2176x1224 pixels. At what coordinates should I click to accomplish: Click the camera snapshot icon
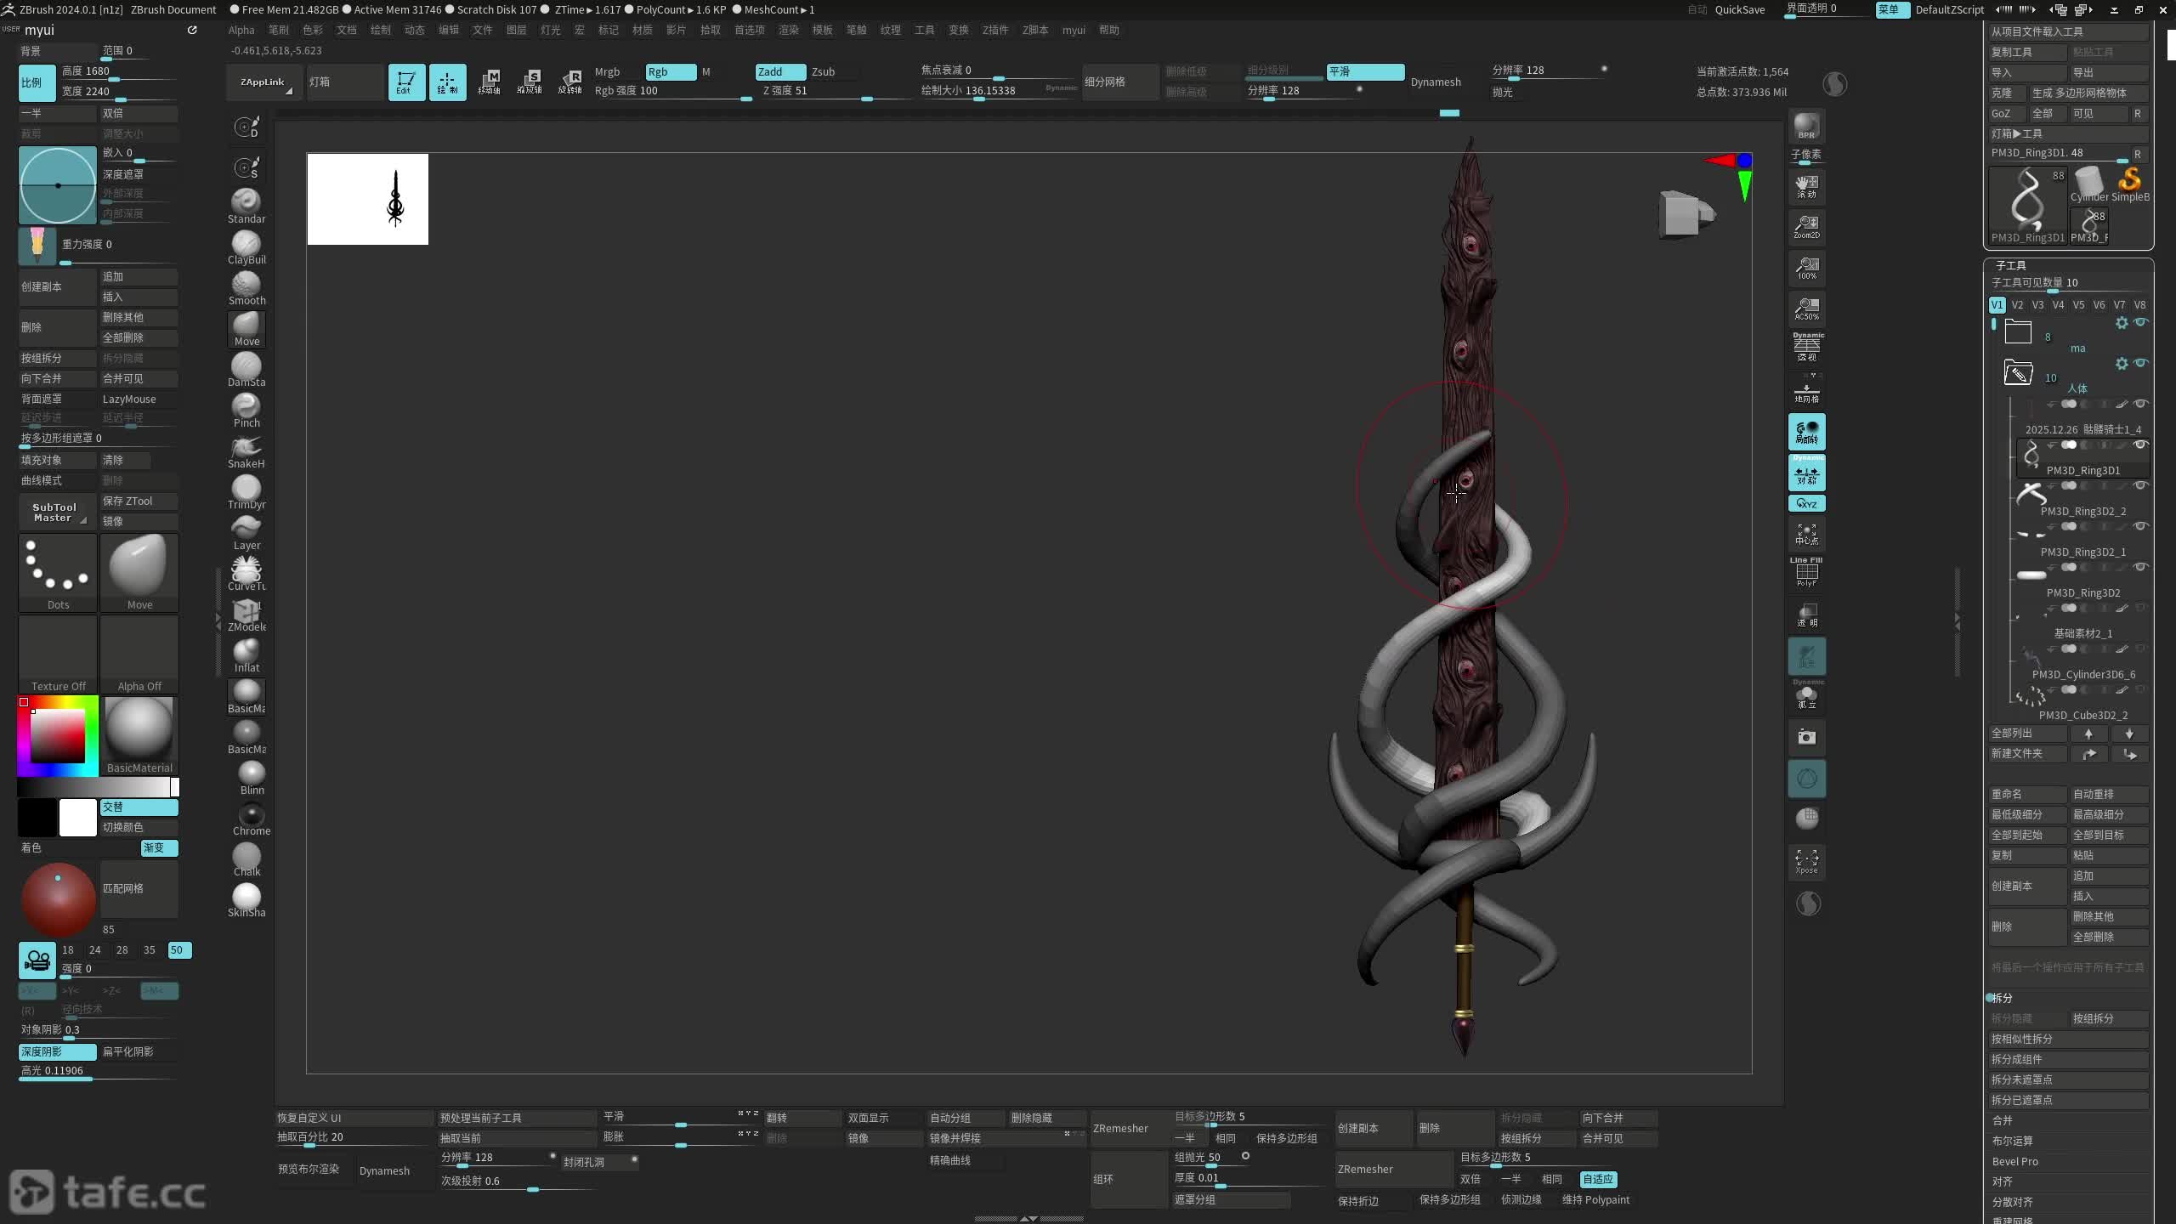click(1806, 737)
